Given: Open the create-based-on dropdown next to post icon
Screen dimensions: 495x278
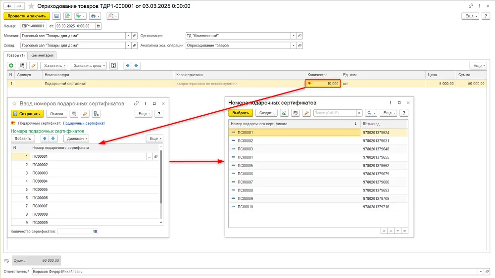Looking at the screenshot, I should coord(80,16).
